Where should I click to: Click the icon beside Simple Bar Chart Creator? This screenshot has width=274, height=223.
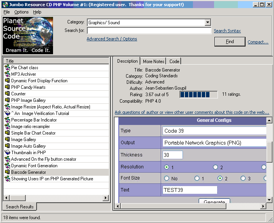point(7,133)
